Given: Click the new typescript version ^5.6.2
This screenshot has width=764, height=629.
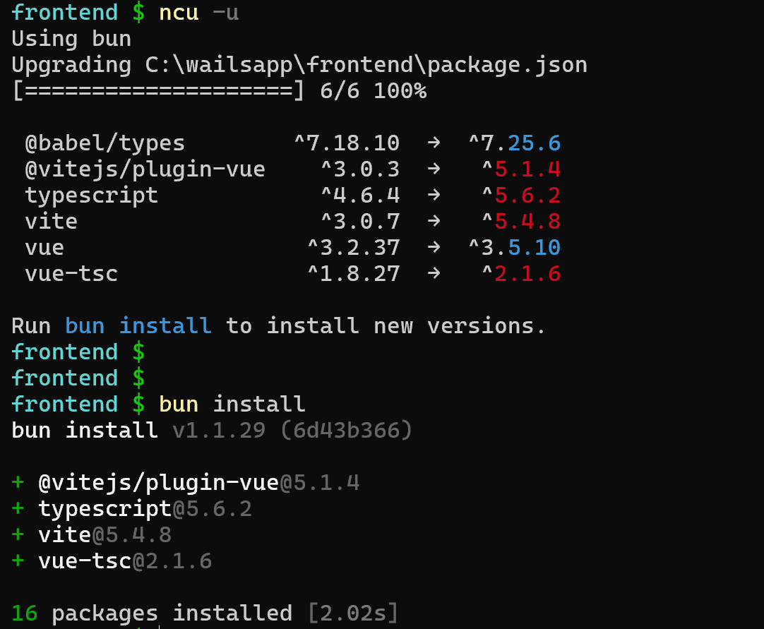Looking at the screenshot, I should tap(521, 196).
